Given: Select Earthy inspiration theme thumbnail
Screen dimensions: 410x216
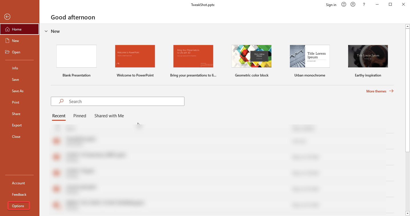Looking at the screenshot, I should (368, 56).
